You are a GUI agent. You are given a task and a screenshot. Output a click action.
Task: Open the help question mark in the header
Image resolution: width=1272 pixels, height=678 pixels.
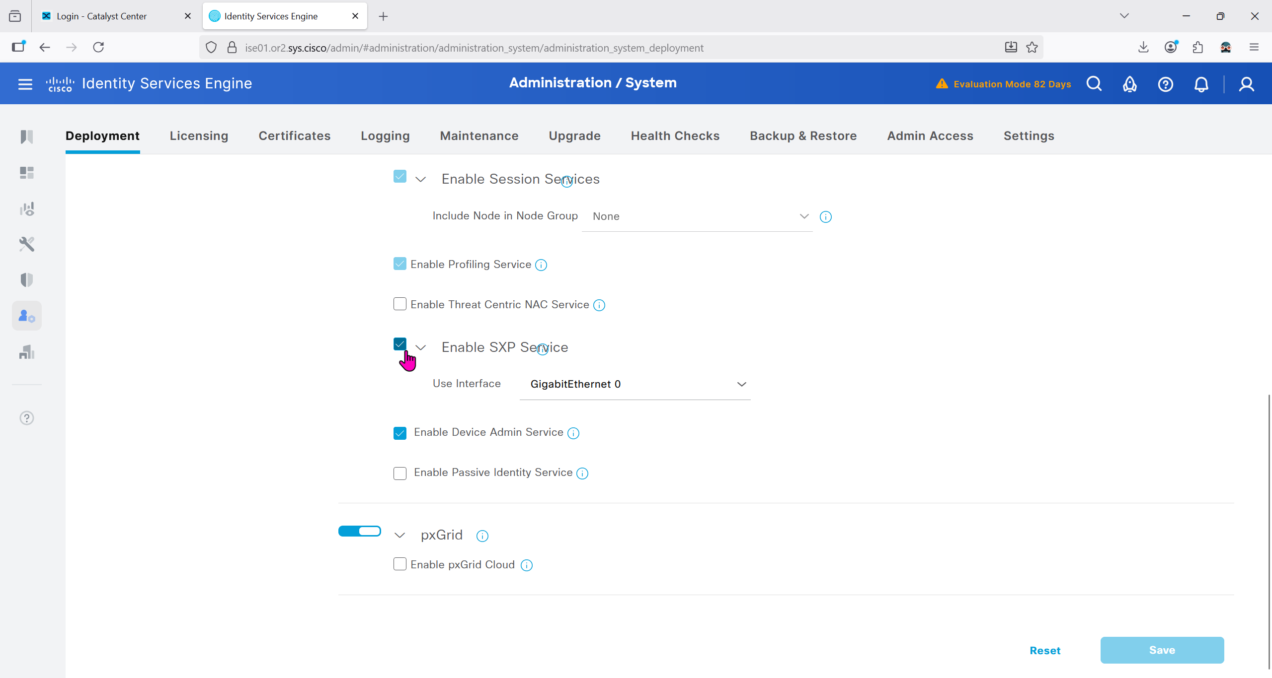pyautogui.click(x=1165, y=84)
